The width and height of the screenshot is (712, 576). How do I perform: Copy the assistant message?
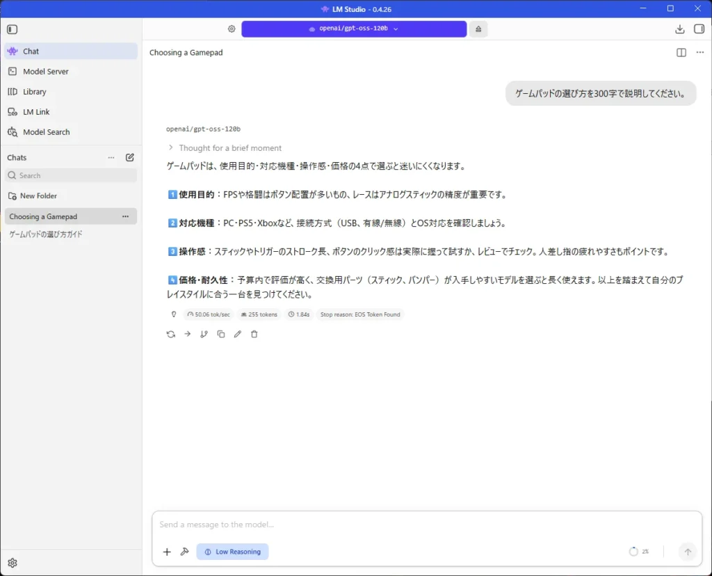click(x=220, y=335)
